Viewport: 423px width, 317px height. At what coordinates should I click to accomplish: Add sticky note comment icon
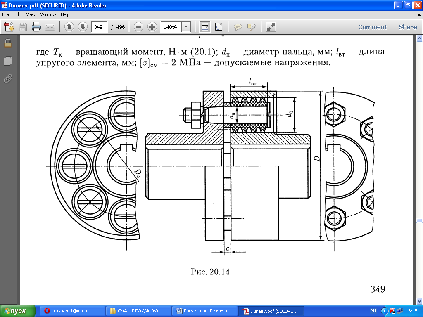tap(238, 27)
